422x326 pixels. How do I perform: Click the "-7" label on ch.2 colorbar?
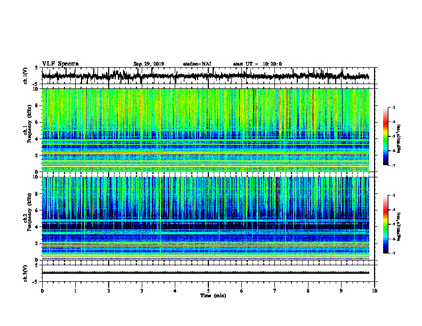tap(393, 253)
